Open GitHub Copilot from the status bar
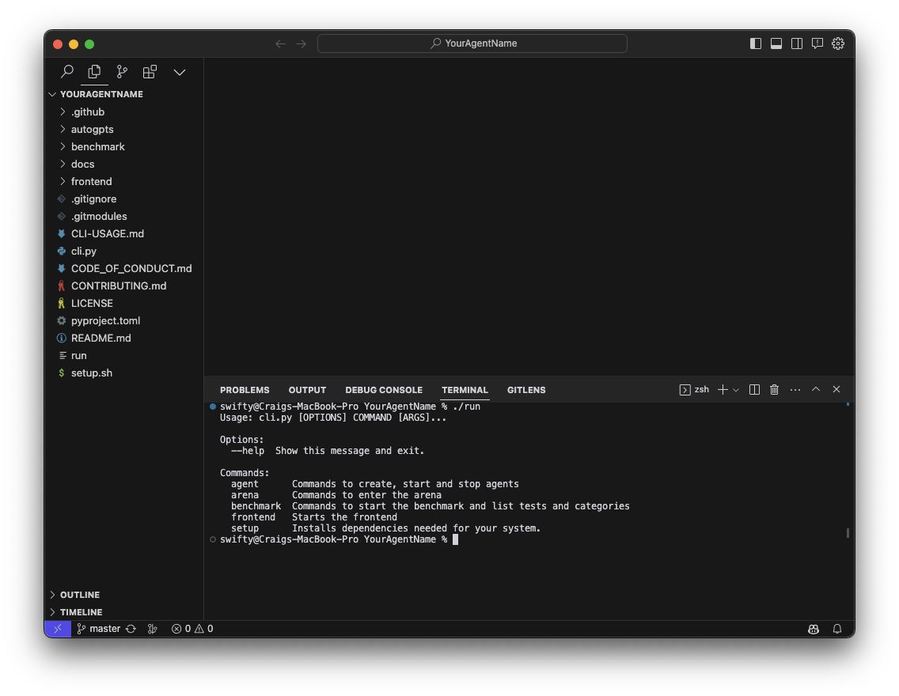The image size is (899, 696). coord(813,628)
